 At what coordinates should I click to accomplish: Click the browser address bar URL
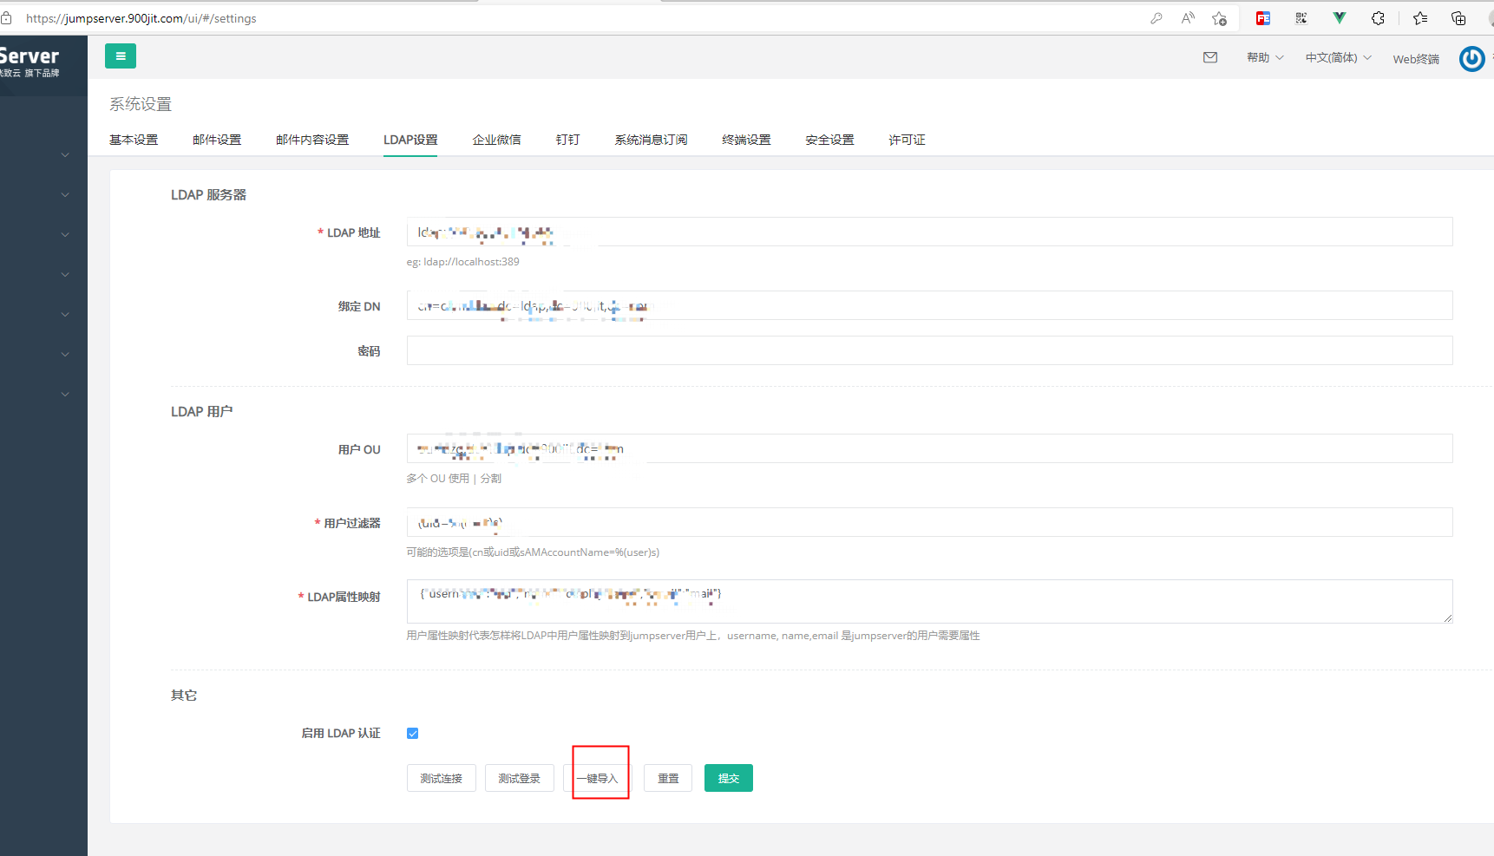coord(141,18)
